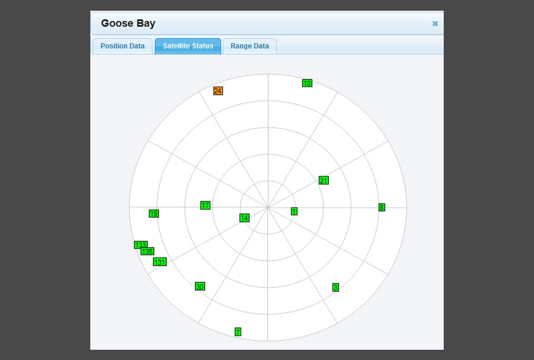Switch to the Position Data tab

point(122,46)
